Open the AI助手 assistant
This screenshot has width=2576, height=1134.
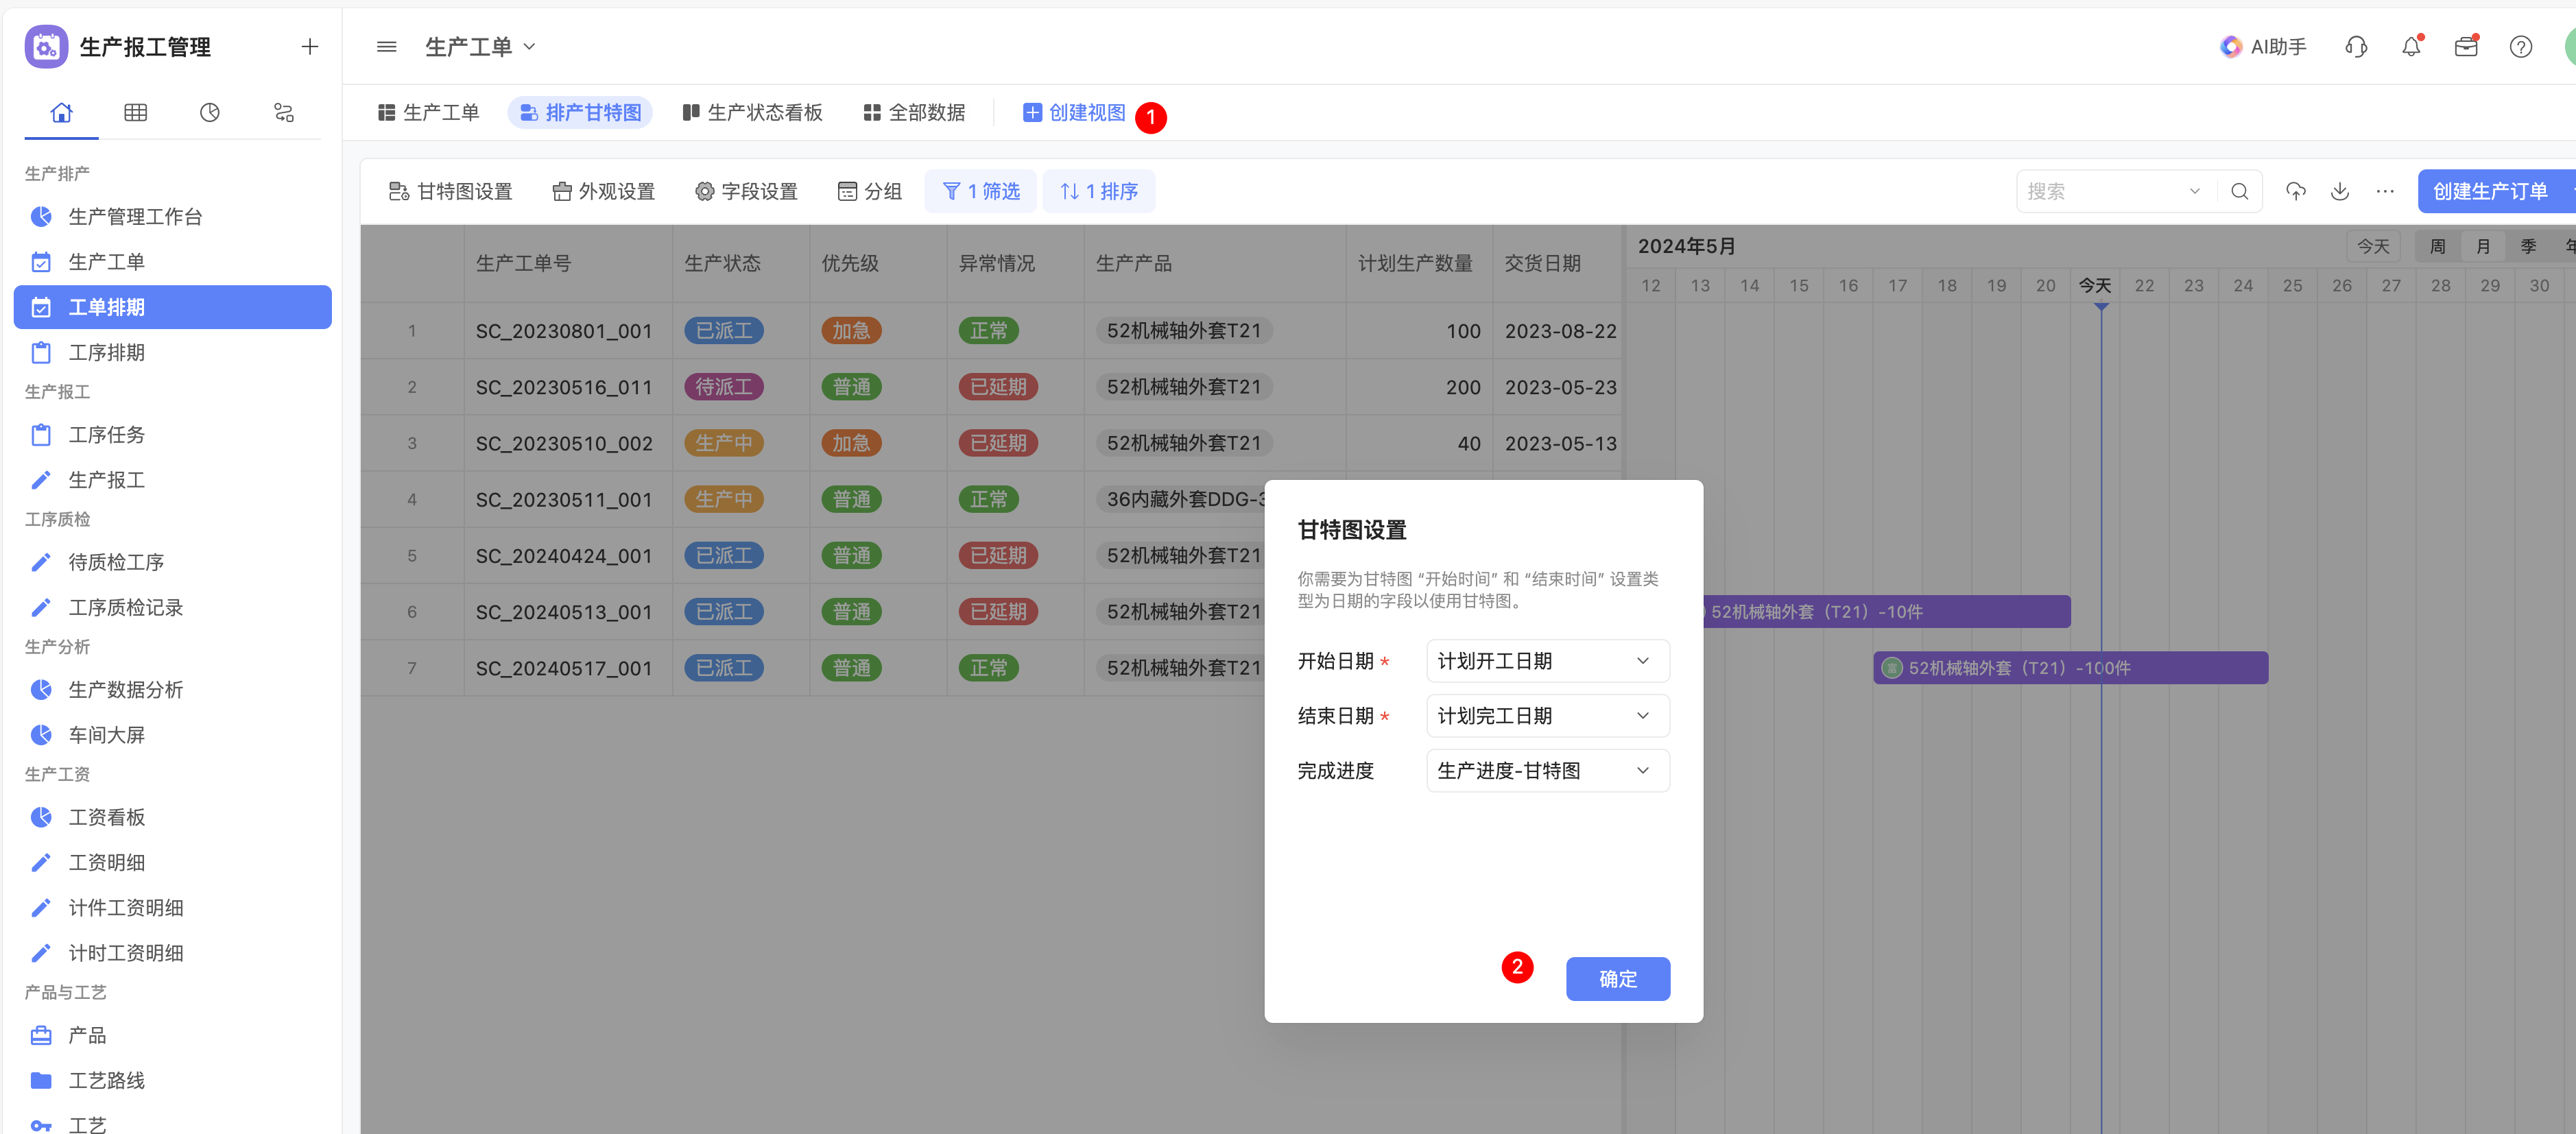2263,46
